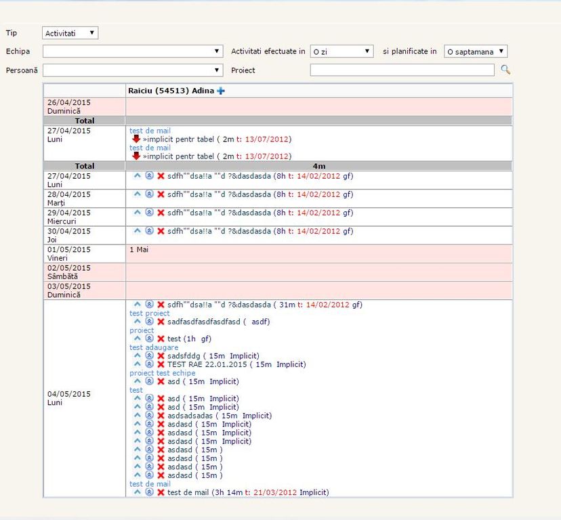Viewport: 561px width, 520px height.
Task: Open the 'test proiect' project link
Action: [x=150, y=313]
